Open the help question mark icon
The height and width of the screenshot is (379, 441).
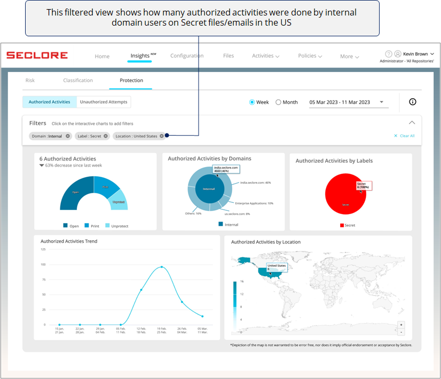[x=388, y=54]
